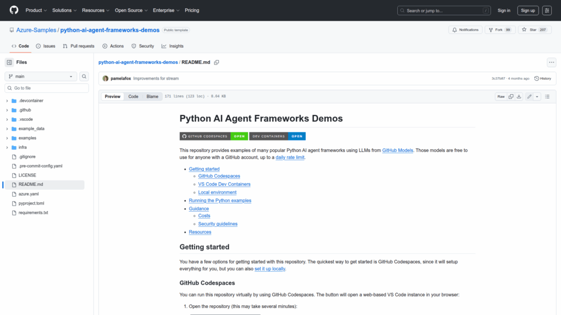Image resolution: width=561 pixels, height=315 pixels.
Task: Open pyproject.toml in the file tree
Action: 31,203
